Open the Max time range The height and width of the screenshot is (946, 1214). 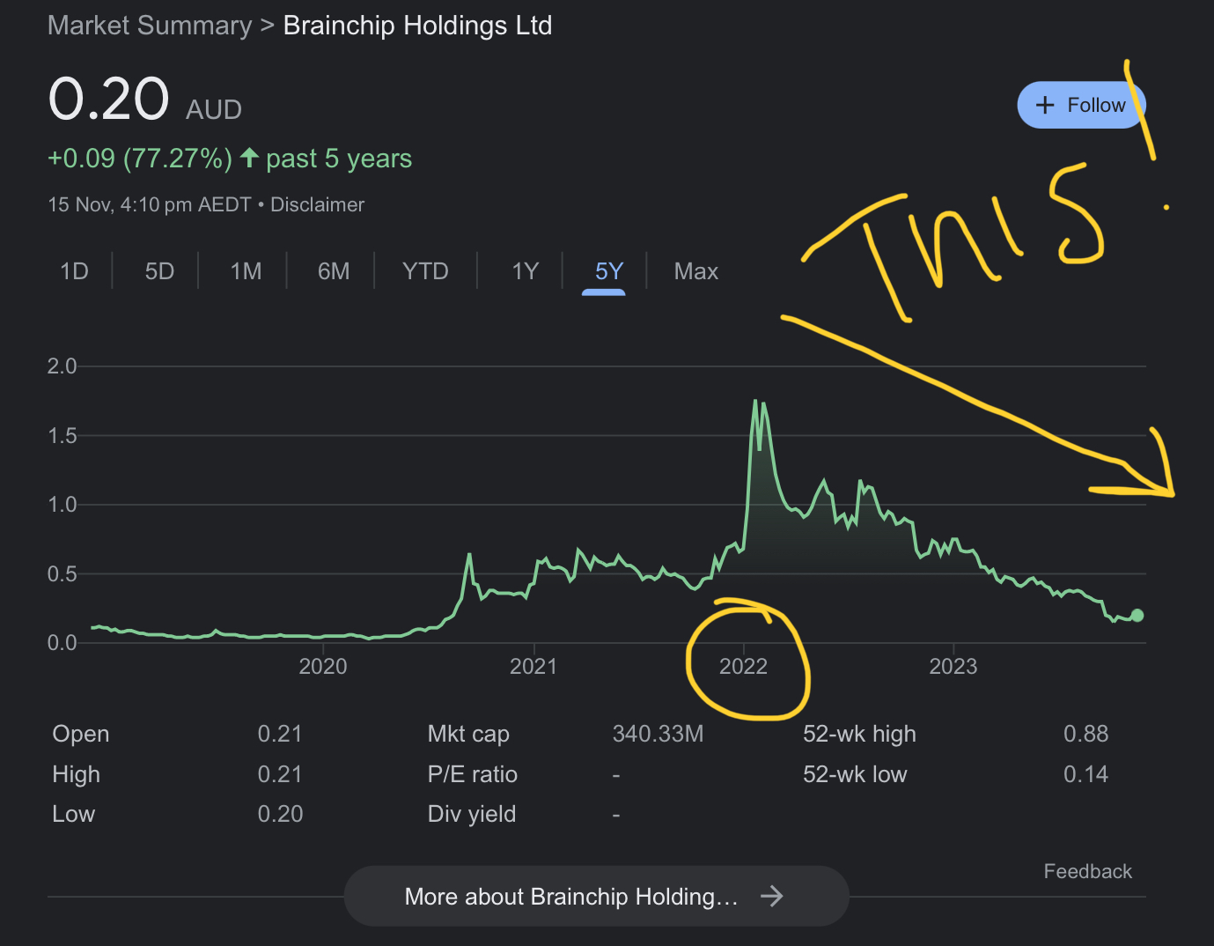pos(695,271)
